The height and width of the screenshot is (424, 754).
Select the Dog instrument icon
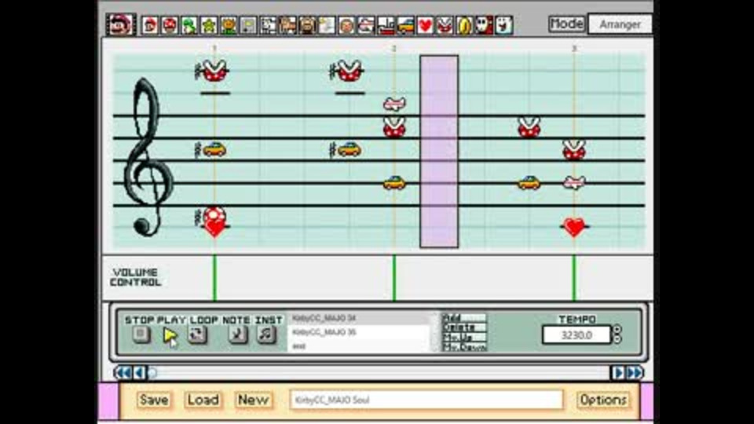point(268,25)
